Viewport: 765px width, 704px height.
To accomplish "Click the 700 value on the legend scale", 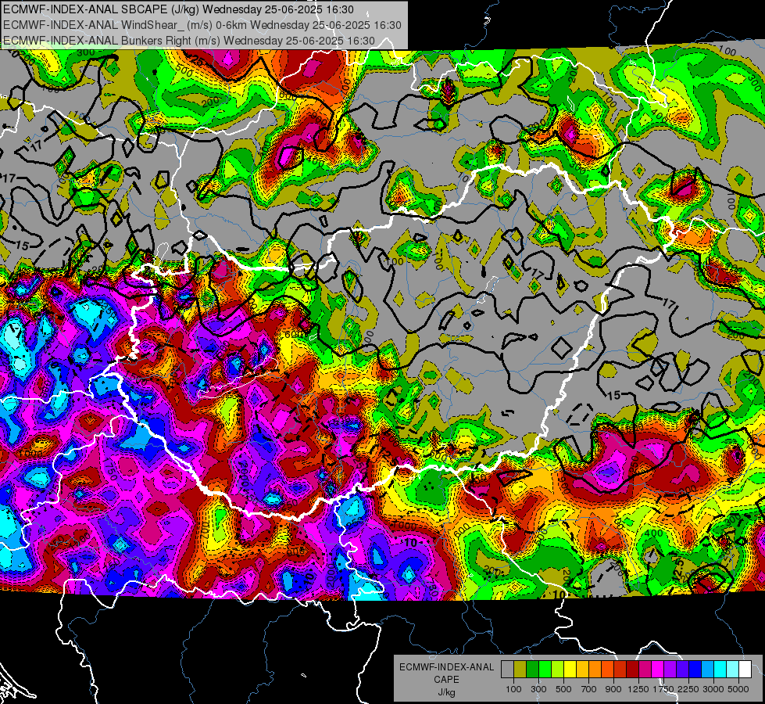I will 589,689.
